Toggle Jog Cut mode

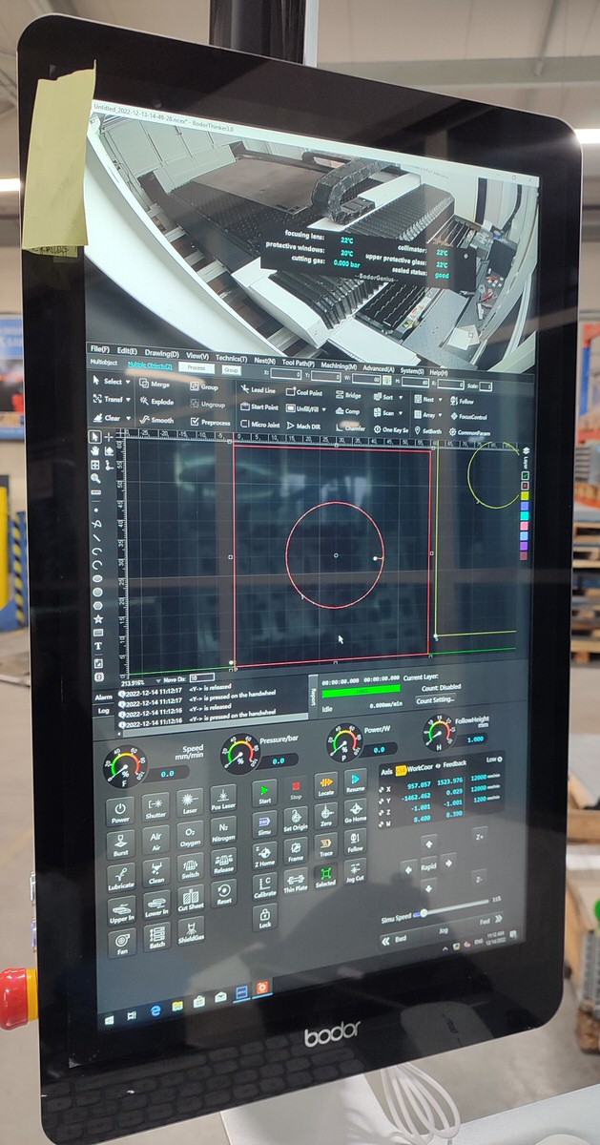coord(355,872)
